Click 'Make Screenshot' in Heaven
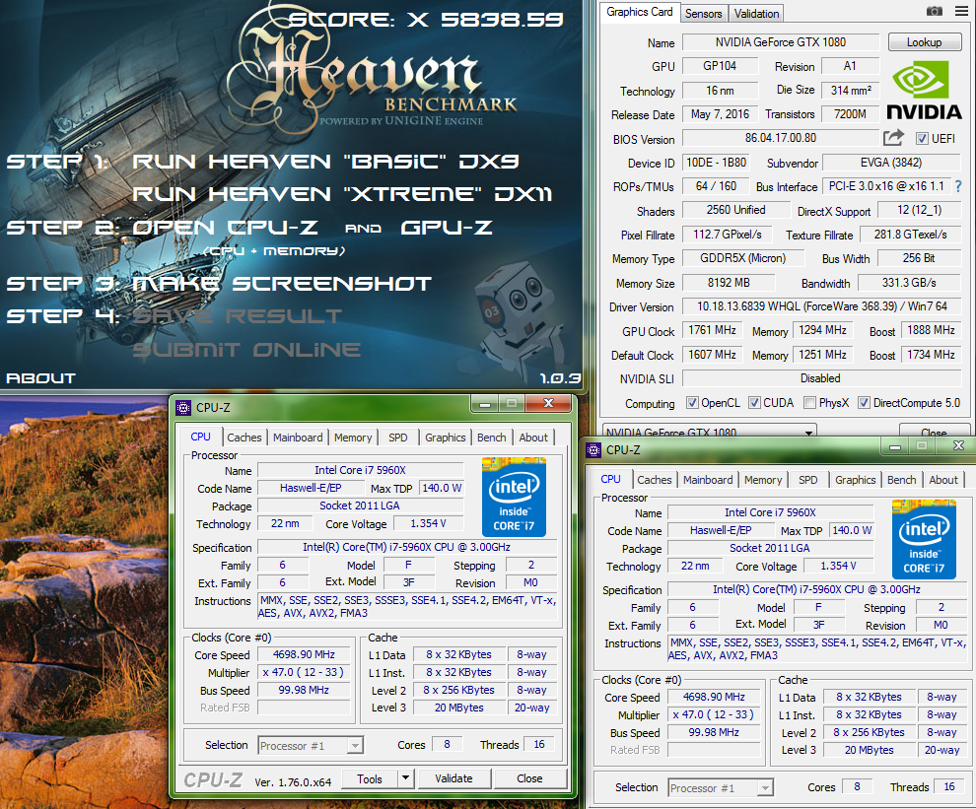This screenshot has width=976, height=809. (281, 284)
